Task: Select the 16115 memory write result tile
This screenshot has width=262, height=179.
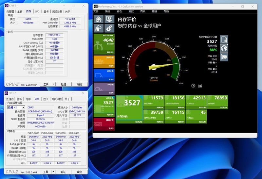Action: tap(175, 116)
